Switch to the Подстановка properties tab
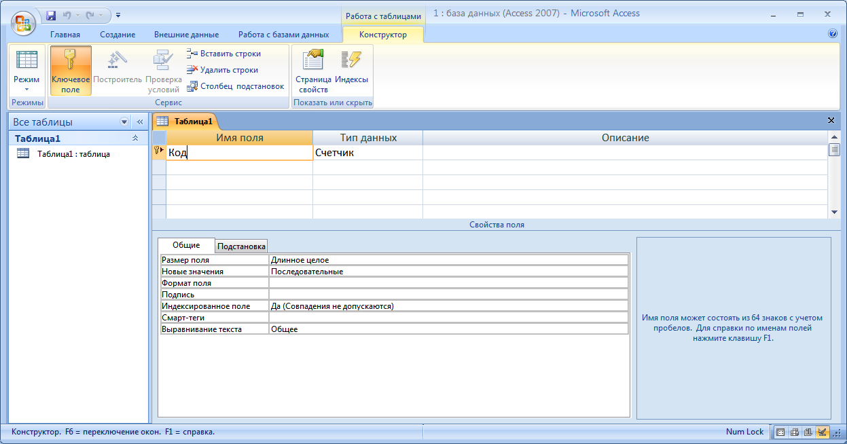This screenshot has height=444, width=847. [x=241, y=246]
